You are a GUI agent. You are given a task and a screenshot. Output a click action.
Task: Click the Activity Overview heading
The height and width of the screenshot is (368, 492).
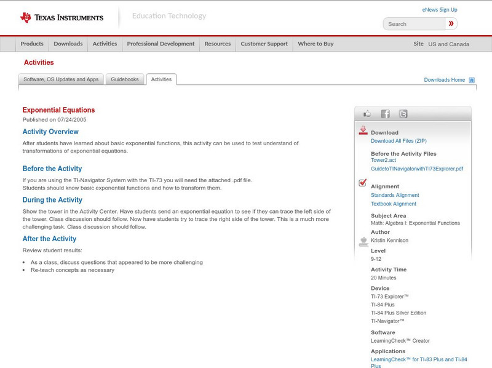pyautogui.click(x=50, y=132)
